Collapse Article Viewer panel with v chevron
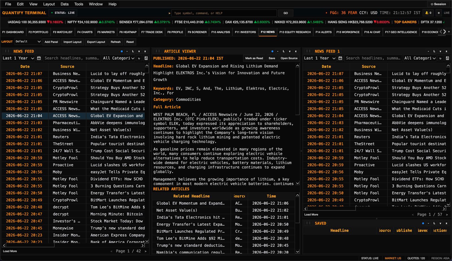The width and height of the screenshot is (452, 261). 290,51
